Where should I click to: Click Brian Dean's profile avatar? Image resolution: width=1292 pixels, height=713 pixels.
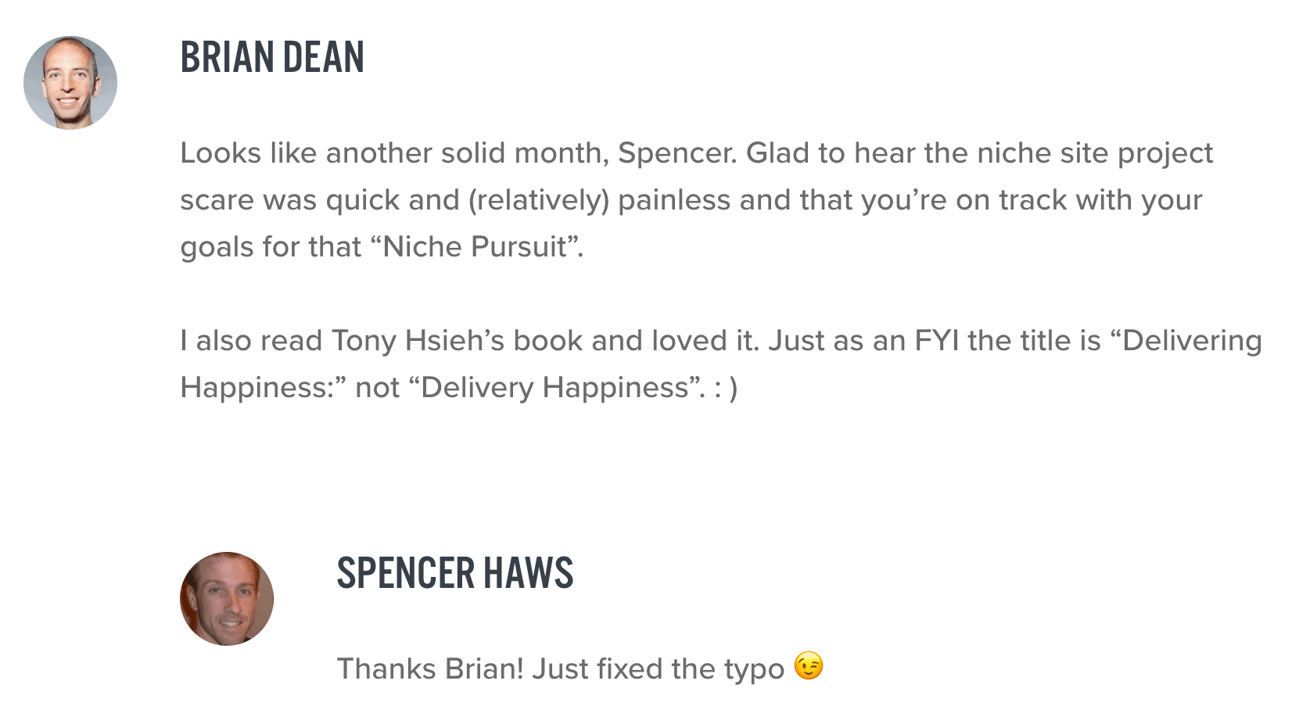(70, 82)
